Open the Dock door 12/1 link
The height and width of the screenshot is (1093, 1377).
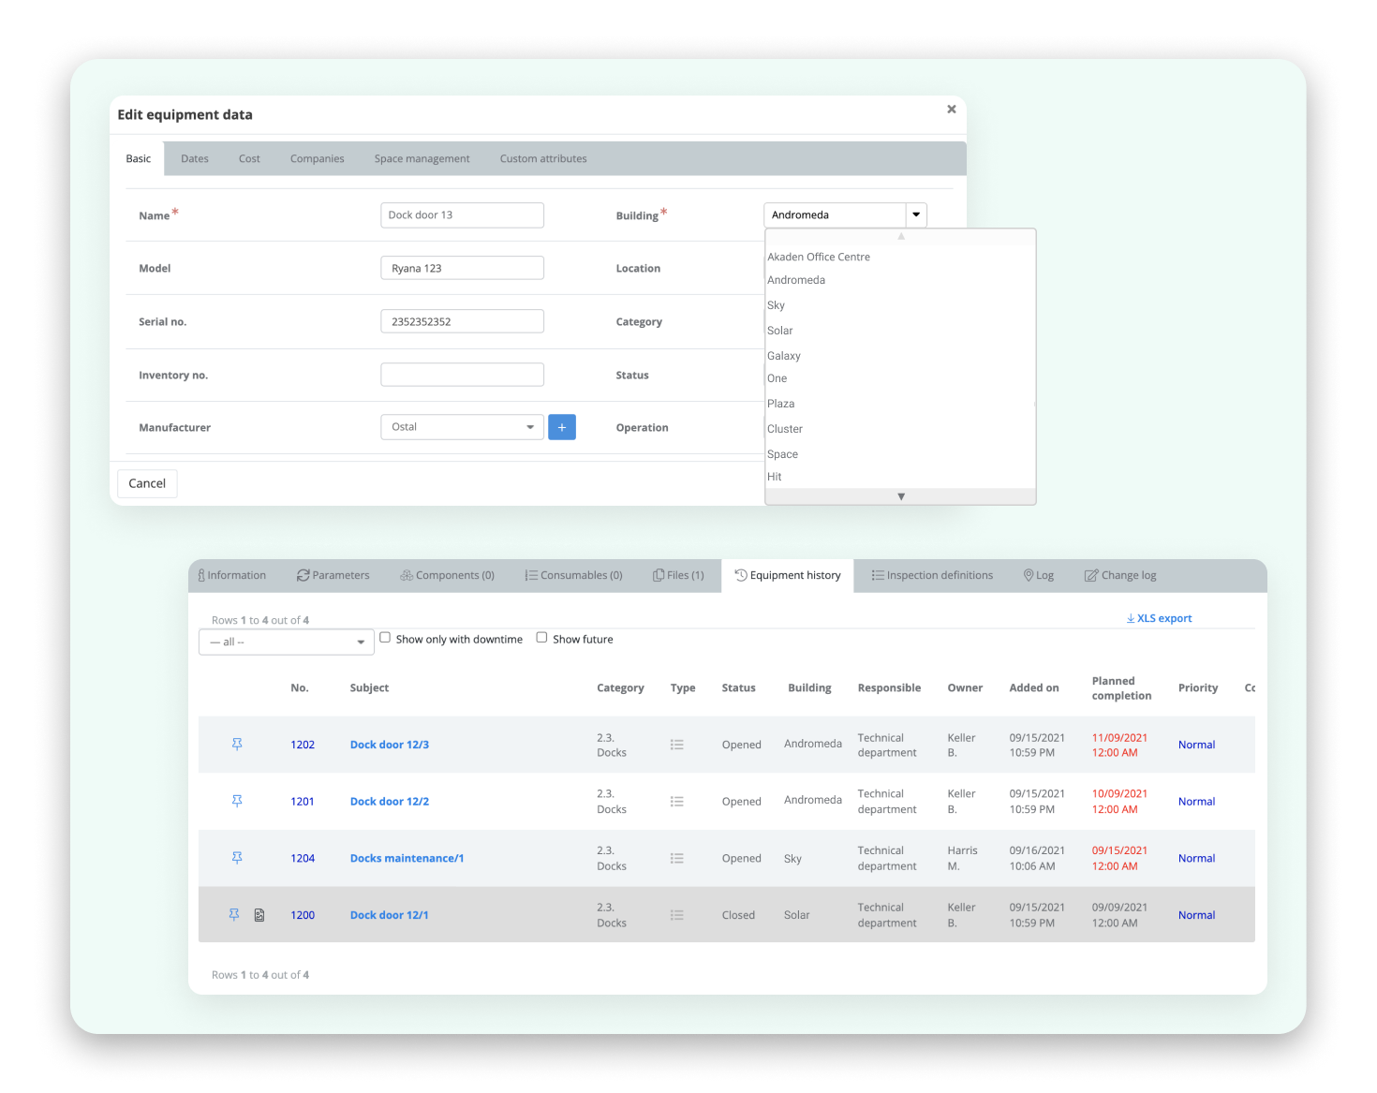(390, 915)
